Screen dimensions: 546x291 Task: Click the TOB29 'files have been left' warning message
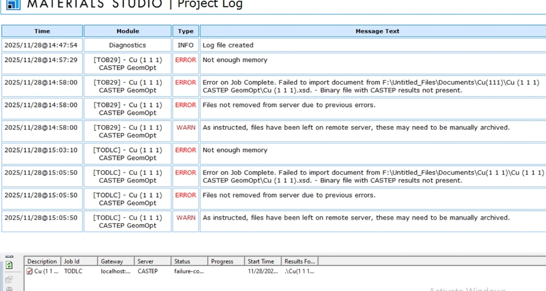point(356,127)
